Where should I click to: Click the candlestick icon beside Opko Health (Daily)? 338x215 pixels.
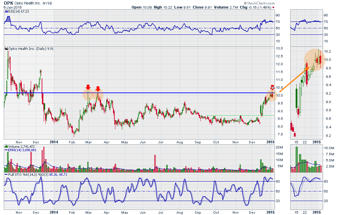[6, 49]
